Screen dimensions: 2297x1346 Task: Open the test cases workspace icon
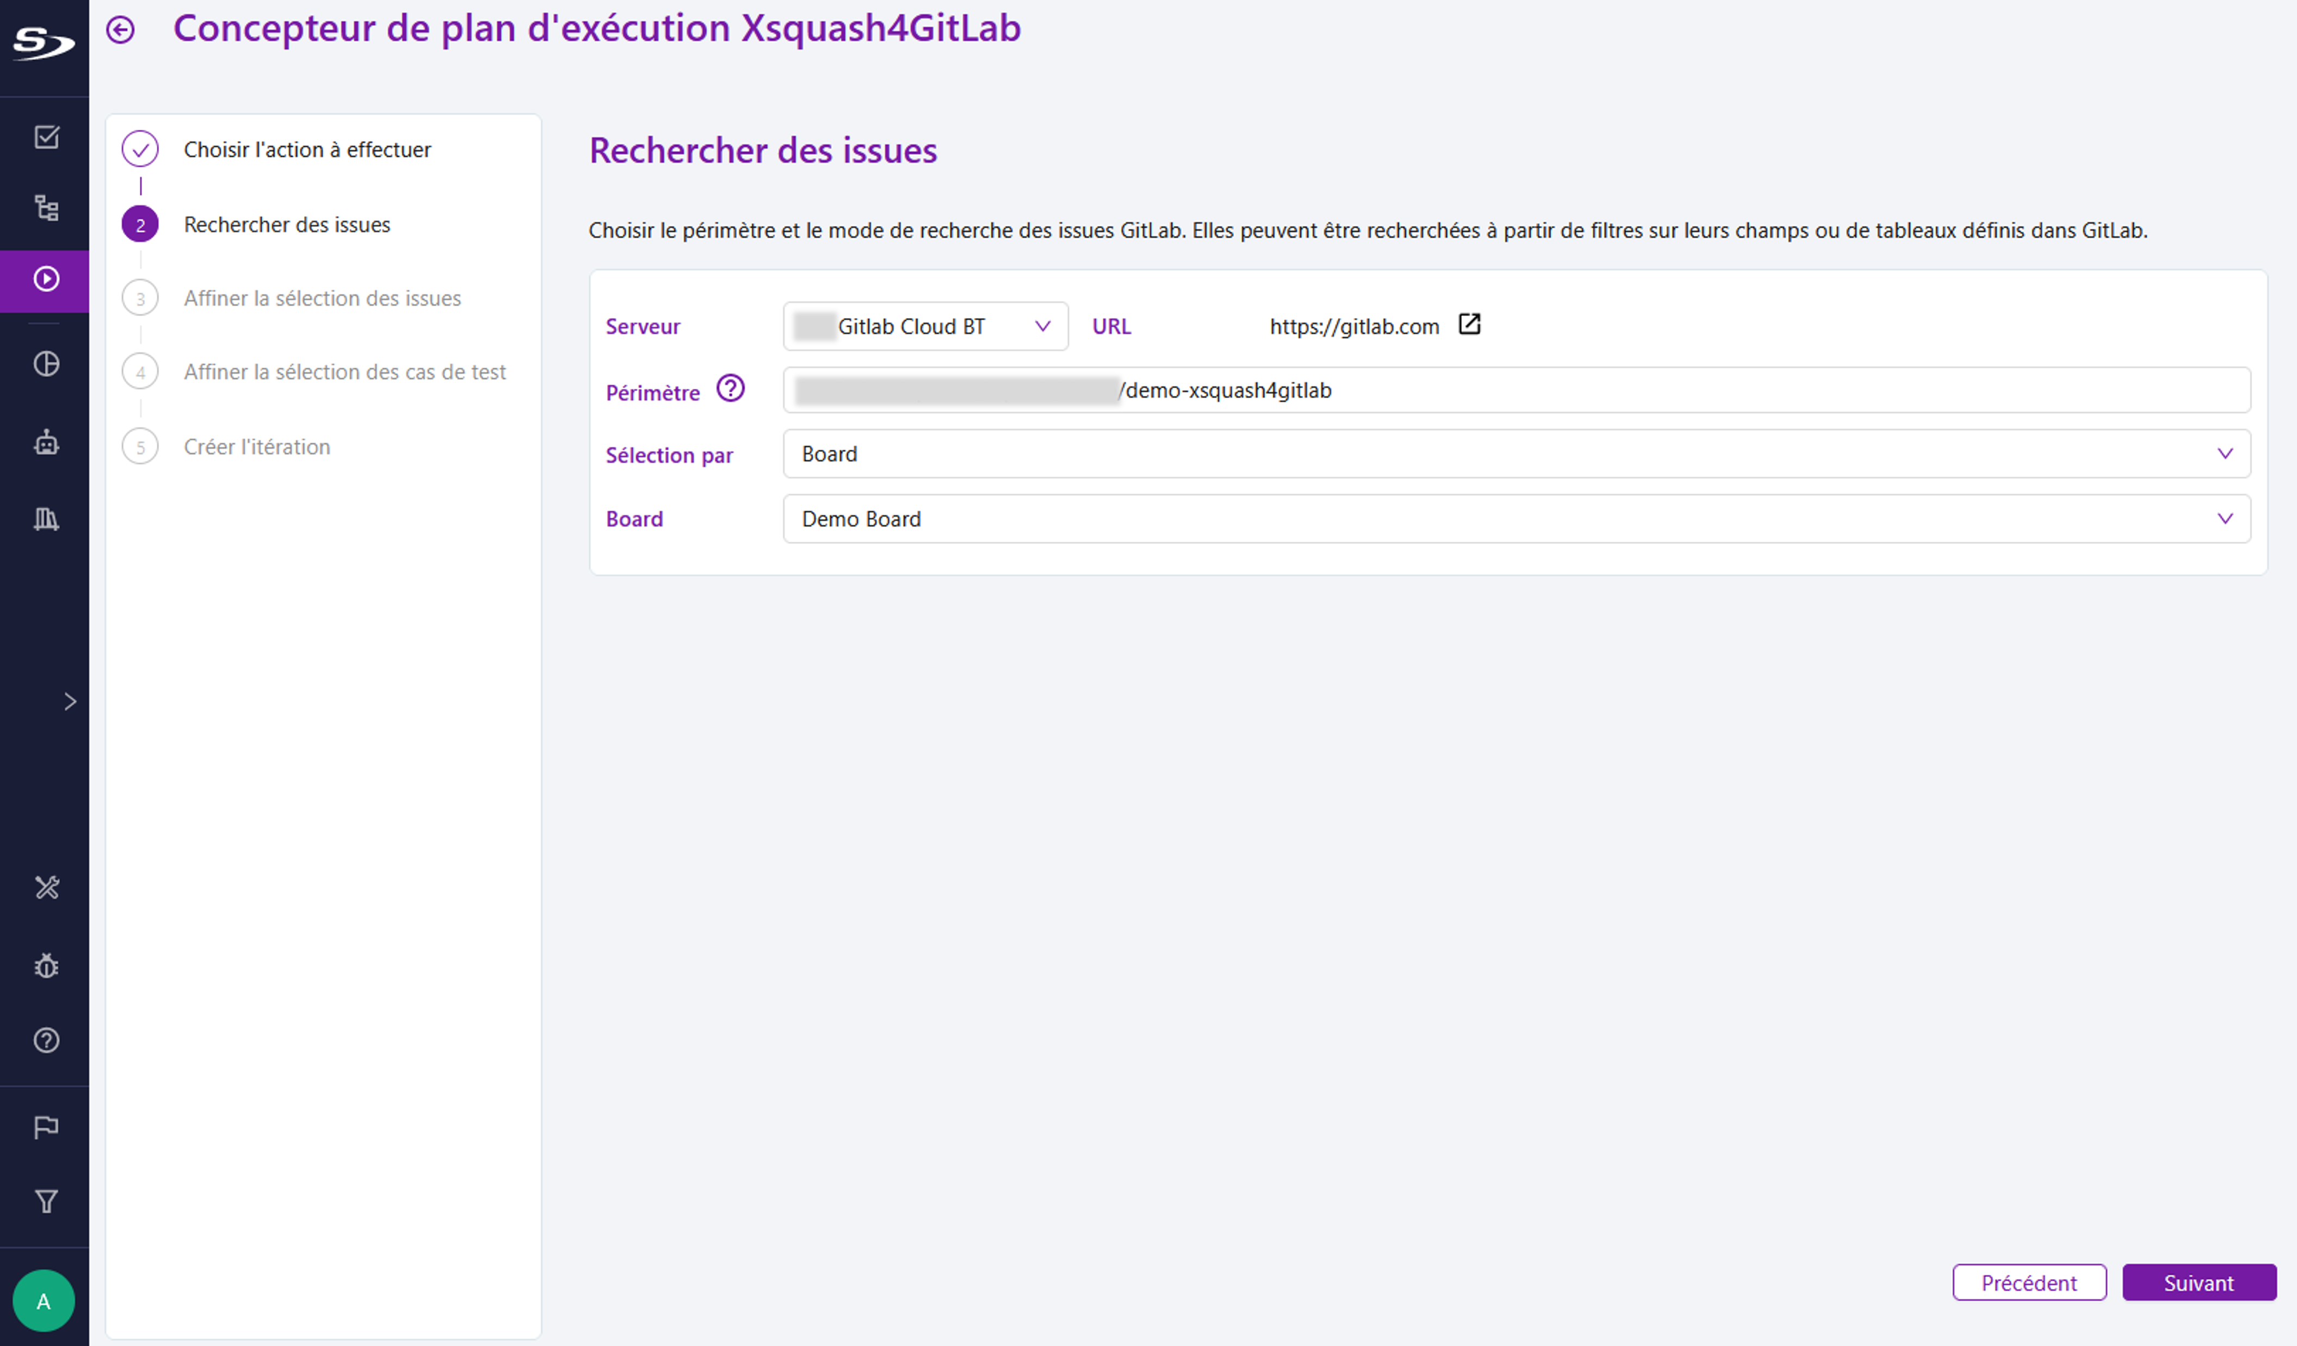coord(46,137)
